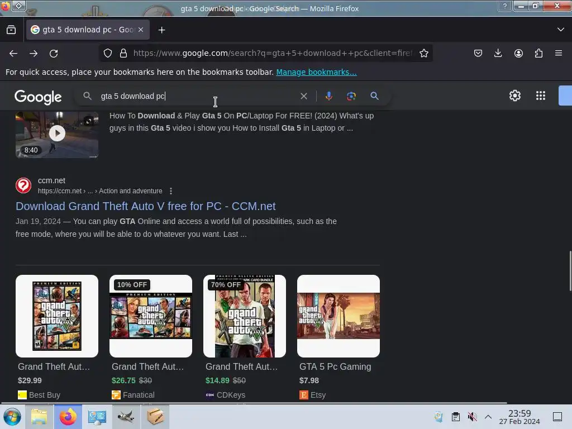The image size is (572, 429).
Task: Open package archive app in taskbar
Action: 155,417
